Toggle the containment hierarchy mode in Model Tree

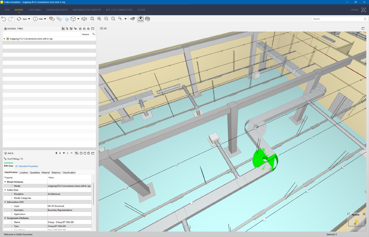pos(63,29)
